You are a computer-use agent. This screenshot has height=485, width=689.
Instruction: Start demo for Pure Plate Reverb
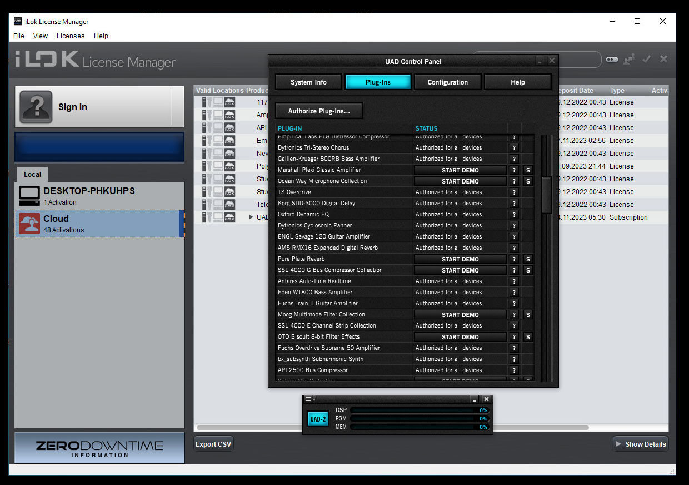click(460, 259)
